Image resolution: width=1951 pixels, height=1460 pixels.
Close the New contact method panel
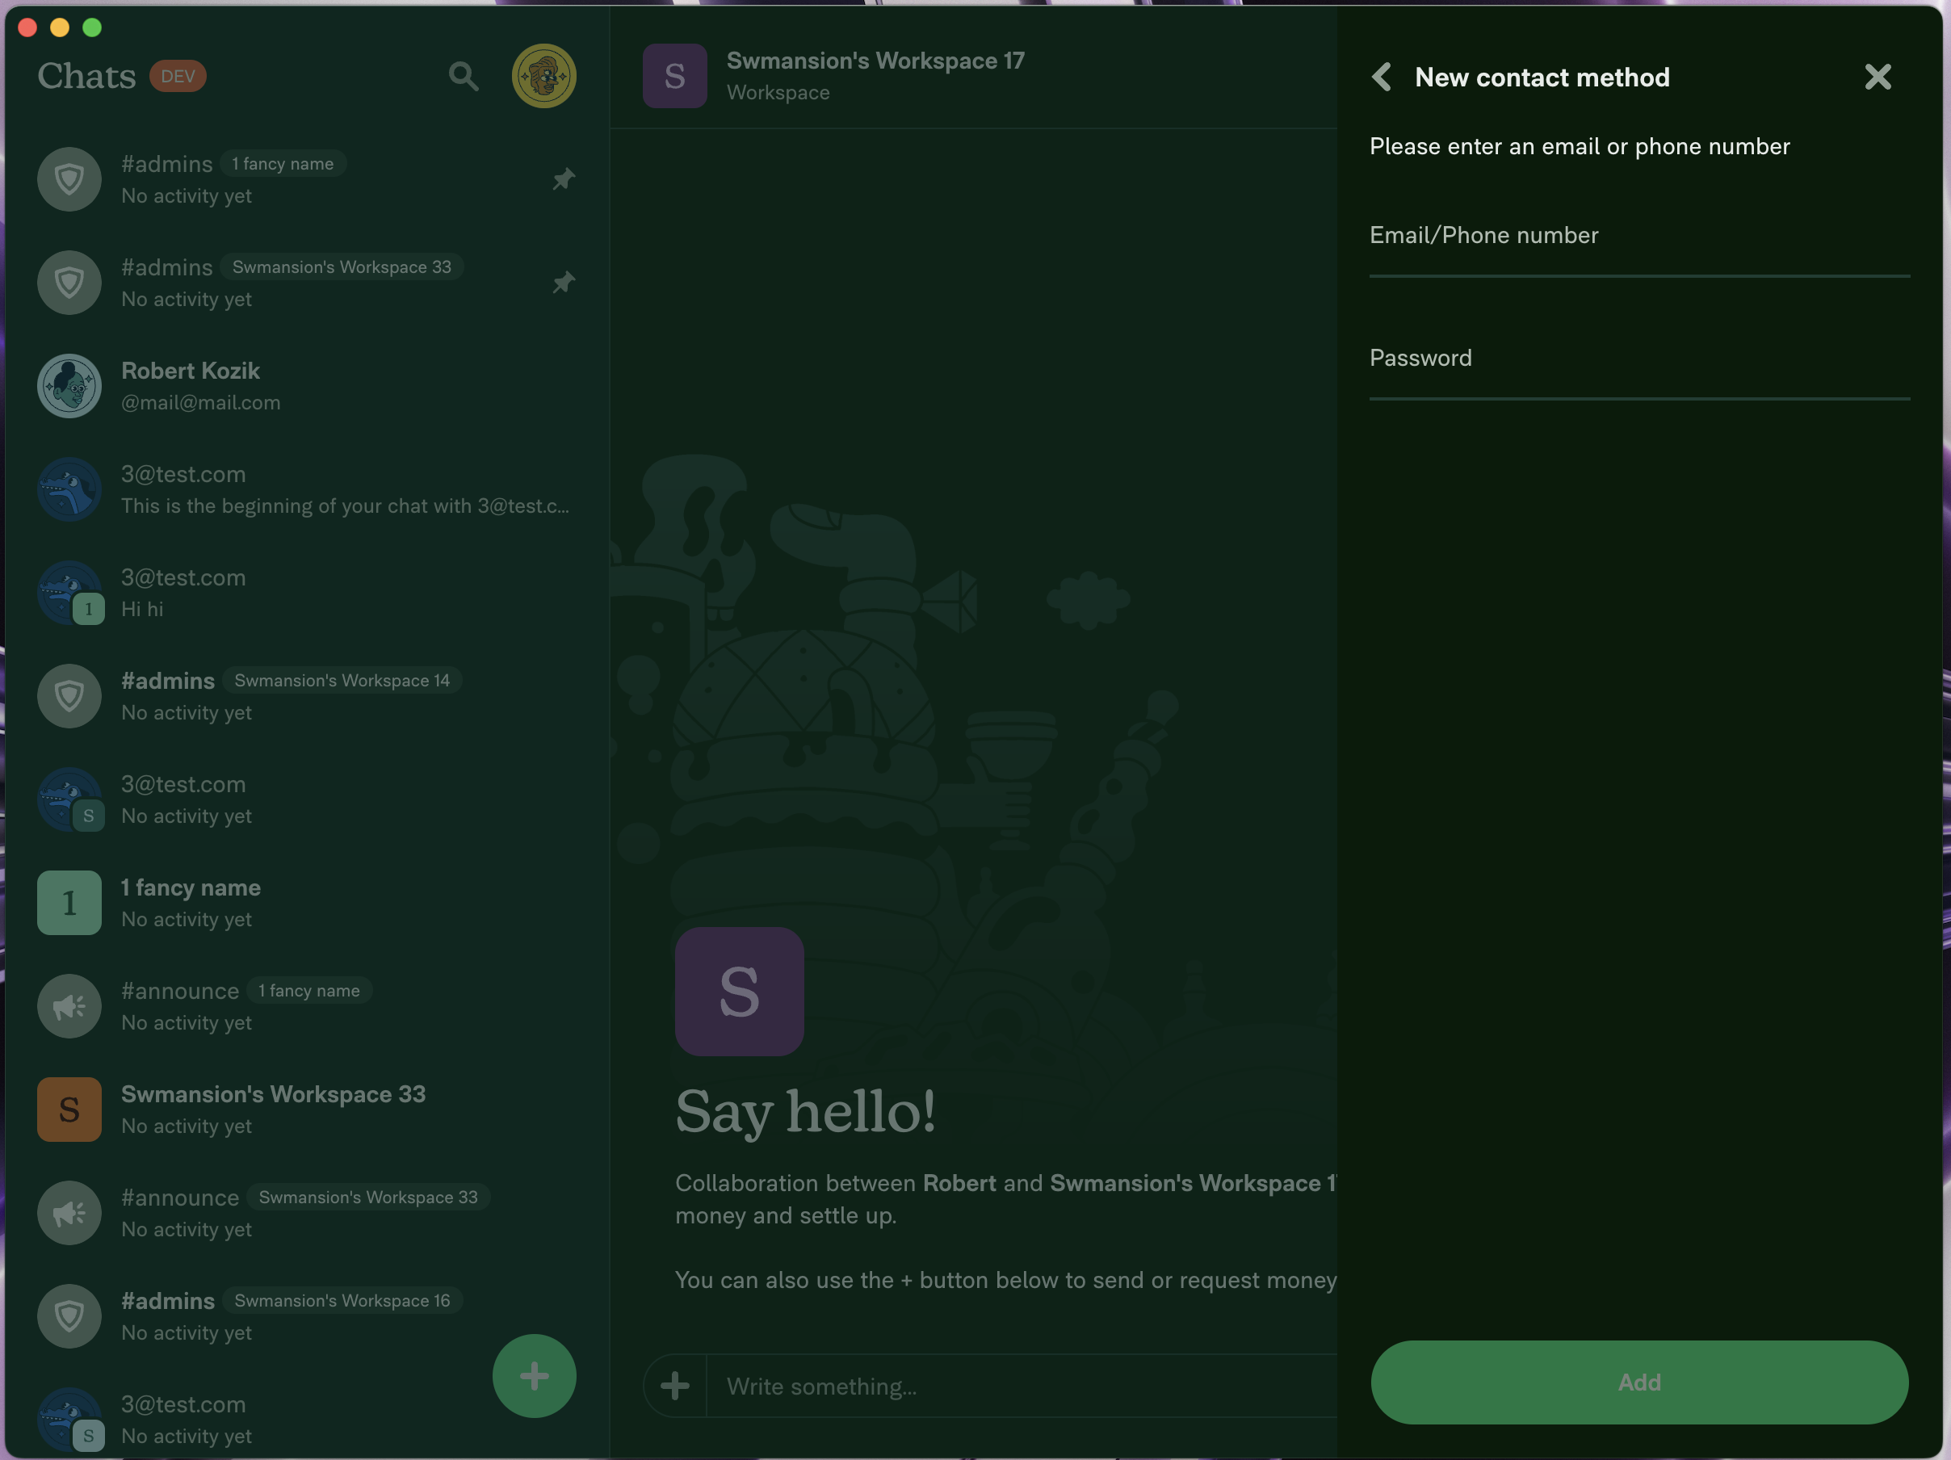1877,77
